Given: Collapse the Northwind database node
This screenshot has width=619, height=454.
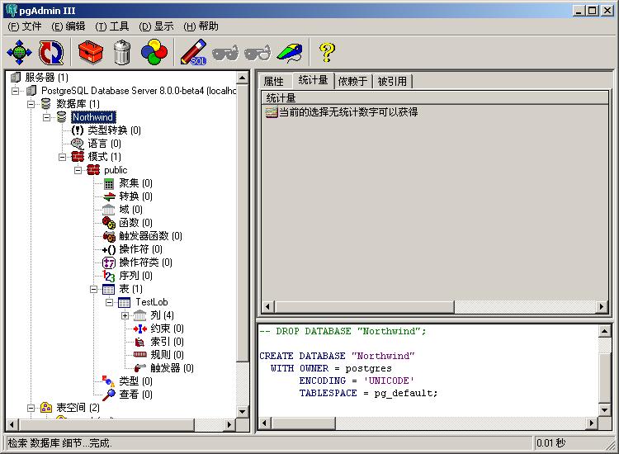Looking at the screenshot, I should (x=46, y=118).
